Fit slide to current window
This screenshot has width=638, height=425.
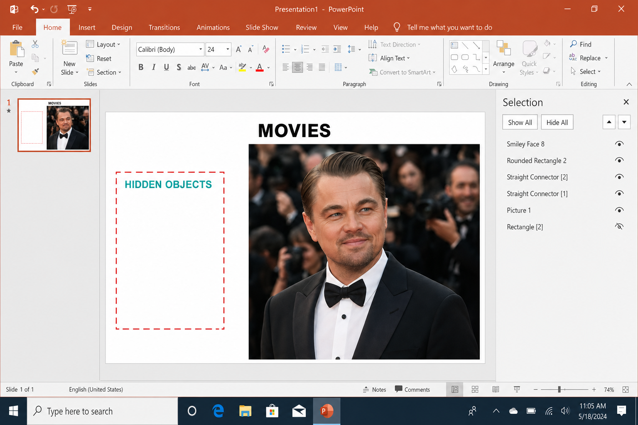click(x=626, y=389)
